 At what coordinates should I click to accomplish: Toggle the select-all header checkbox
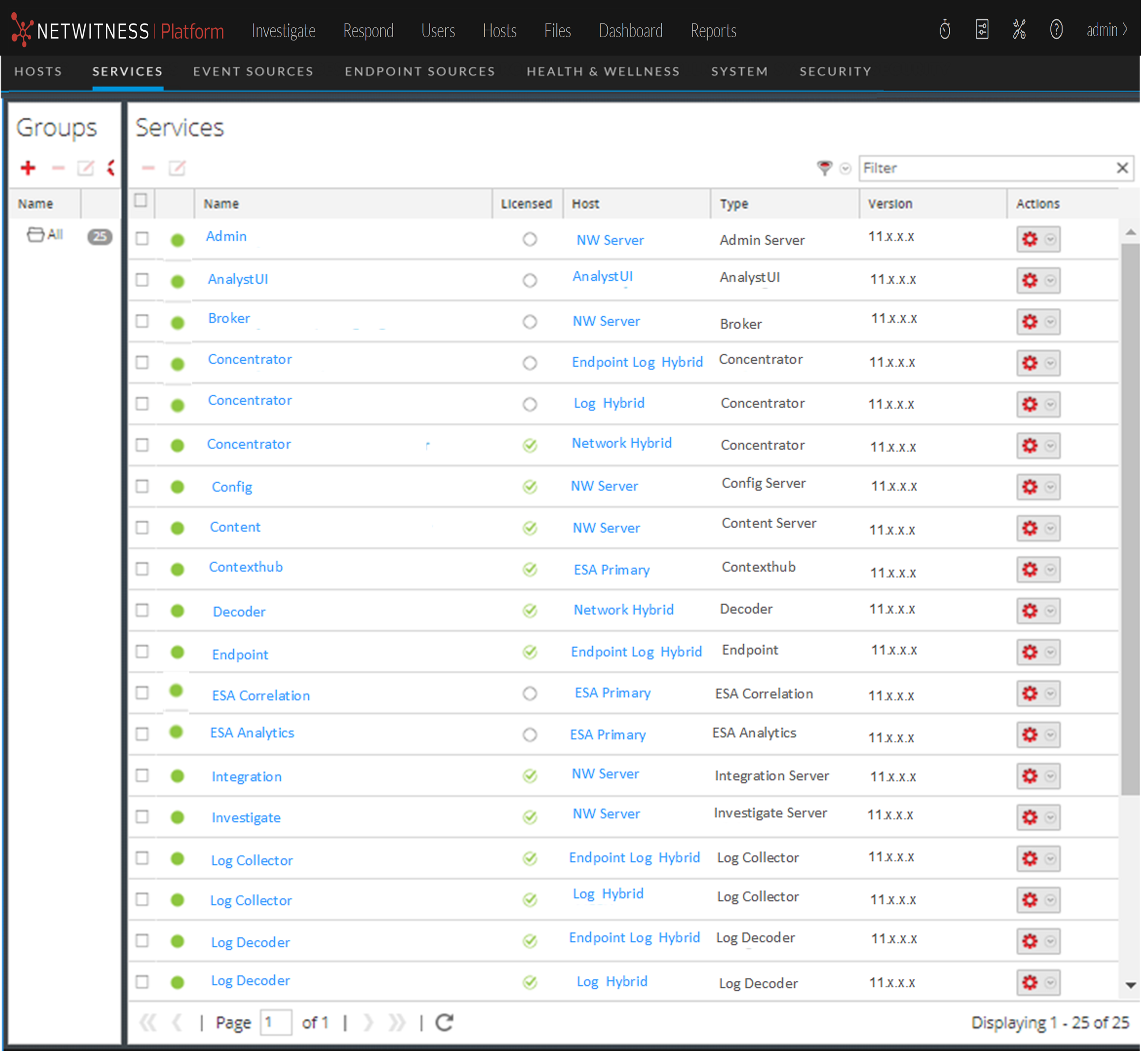coord(141,201)
